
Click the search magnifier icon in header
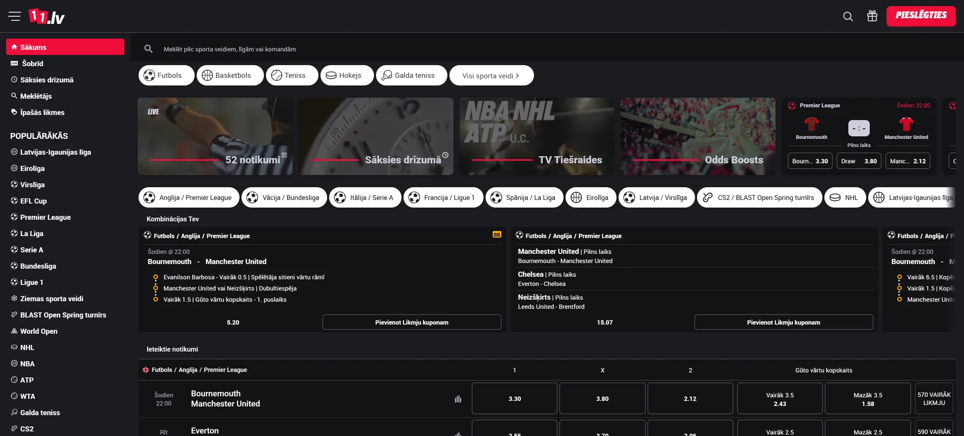click(x=848, y=16)
